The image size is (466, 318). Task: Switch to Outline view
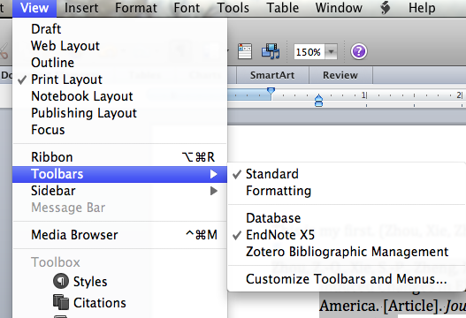tap(119, 63)
